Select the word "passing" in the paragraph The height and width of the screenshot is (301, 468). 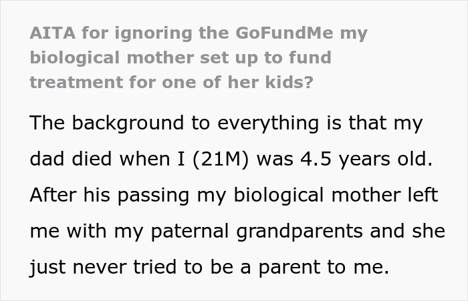pyautogui.click(x=153, y=195)
